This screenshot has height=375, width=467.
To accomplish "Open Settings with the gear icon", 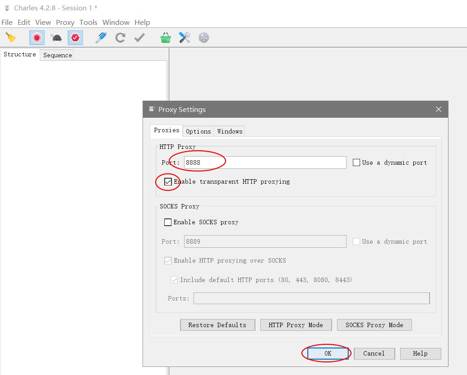I will pyautogui.click(x=204, y=37).
